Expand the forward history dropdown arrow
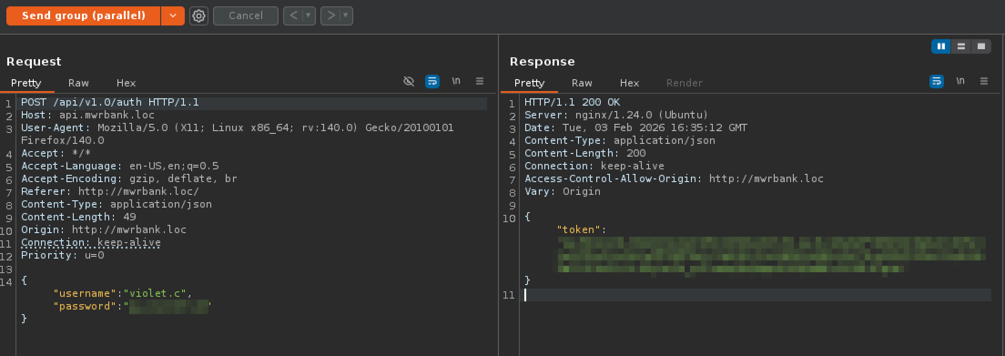This screenshot has width=1005, height=356. [345, 16]
